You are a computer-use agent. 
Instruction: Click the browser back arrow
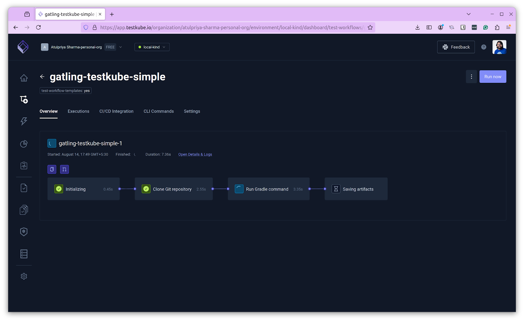pyautogui.click(x=16, y=28)
